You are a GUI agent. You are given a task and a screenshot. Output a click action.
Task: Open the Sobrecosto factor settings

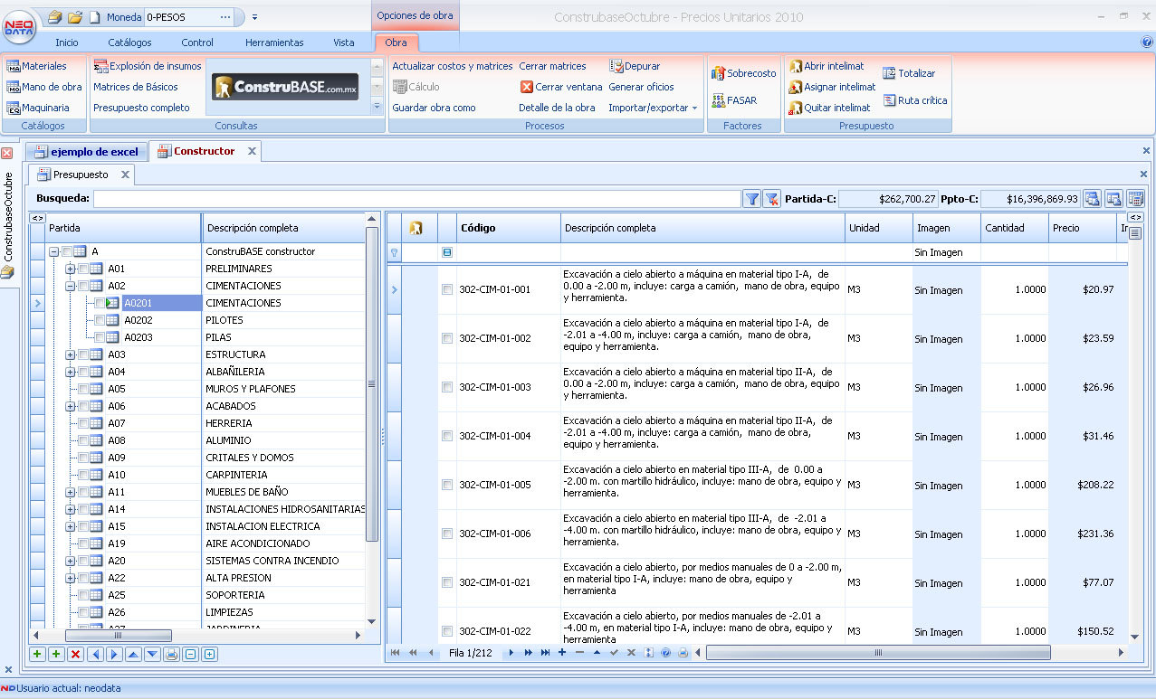click(742, 72)
